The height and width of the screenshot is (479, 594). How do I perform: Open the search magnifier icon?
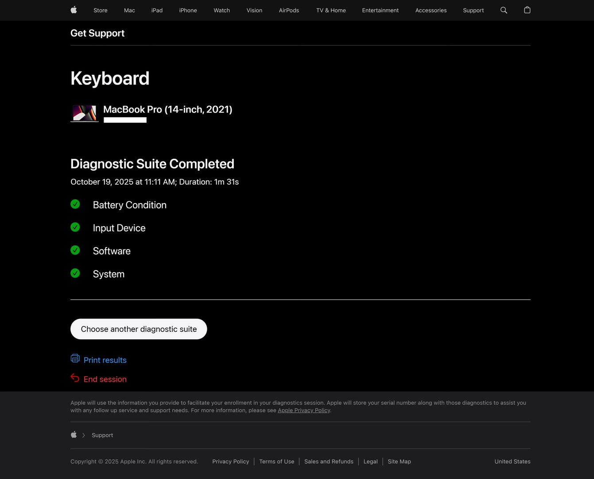pos(504,10)
